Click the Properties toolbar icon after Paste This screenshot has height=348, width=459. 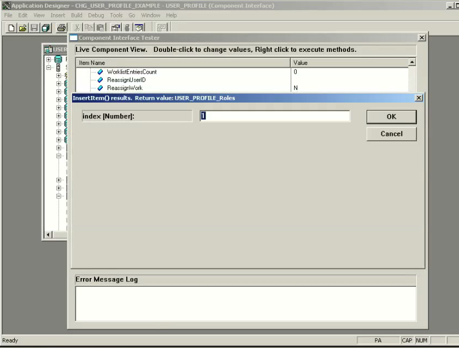click(116, 28)
